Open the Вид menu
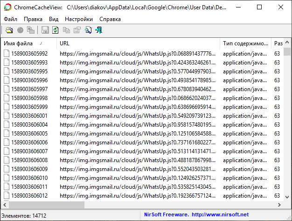Screen dimensions: 292x221 pos(54,19)
